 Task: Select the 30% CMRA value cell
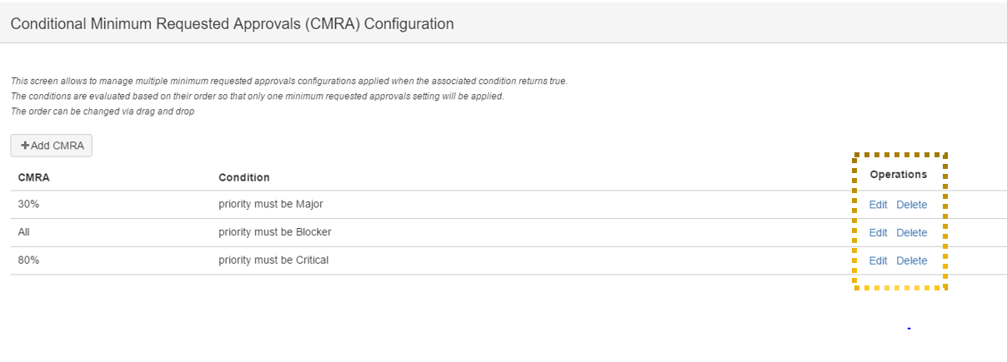[28, 205]
